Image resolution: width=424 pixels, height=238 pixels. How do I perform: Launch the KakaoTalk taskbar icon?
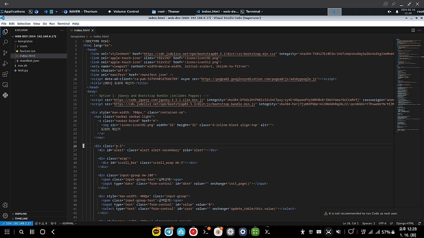tap(156, 232)
